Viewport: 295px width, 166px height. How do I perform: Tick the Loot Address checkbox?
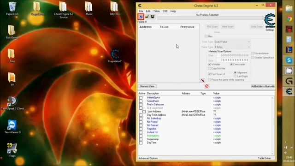[144, 112]
